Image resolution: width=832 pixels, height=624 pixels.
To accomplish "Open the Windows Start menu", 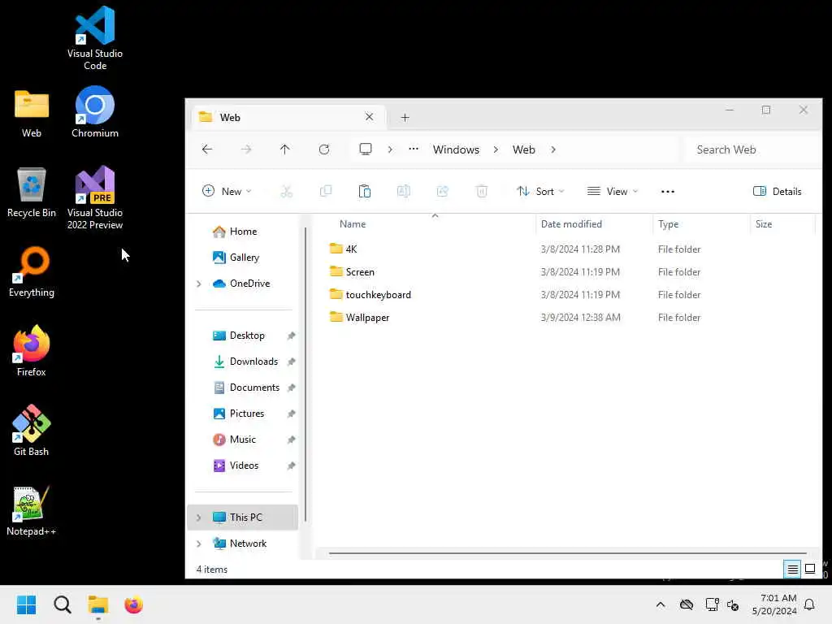I will (x=26, y=604).
